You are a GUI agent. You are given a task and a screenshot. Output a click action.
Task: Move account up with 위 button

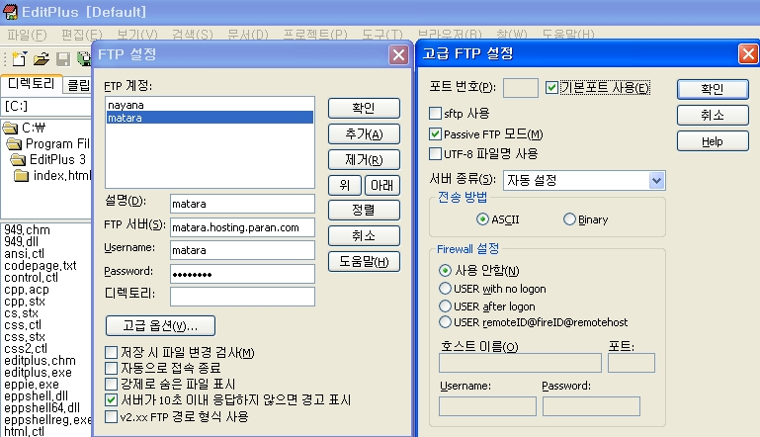pos(345,185)
